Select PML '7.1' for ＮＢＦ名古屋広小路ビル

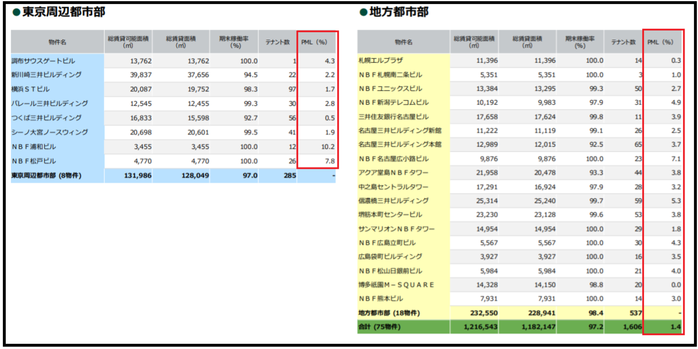pyautogui.click(x=676, y=158)
